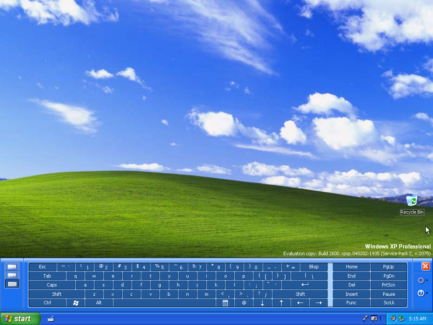
Task: Tap the Tab key
Action: (47, 276)
